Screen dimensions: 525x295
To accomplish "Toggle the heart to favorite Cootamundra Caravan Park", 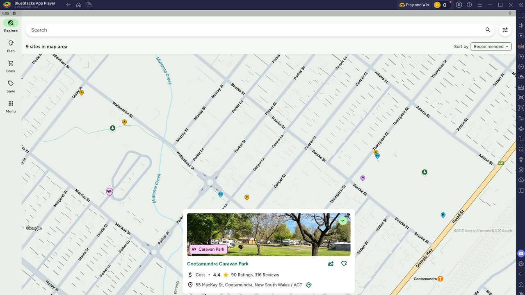I will [344, 264].
